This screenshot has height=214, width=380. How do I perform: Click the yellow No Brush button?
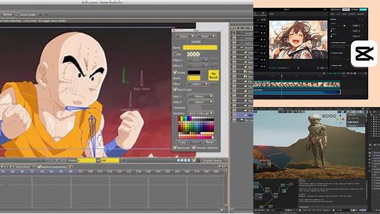point(213,75)
